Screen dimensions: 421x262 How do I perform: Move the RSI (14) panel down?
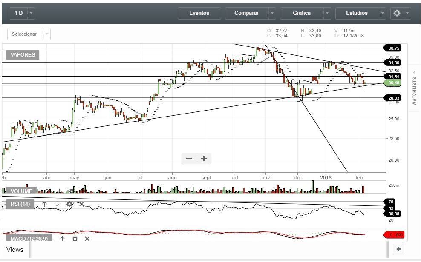coord(57,205)
